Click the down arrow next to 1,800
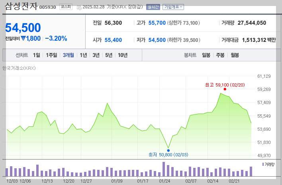This screenshot has height=185, width=282. coord(23,38)
